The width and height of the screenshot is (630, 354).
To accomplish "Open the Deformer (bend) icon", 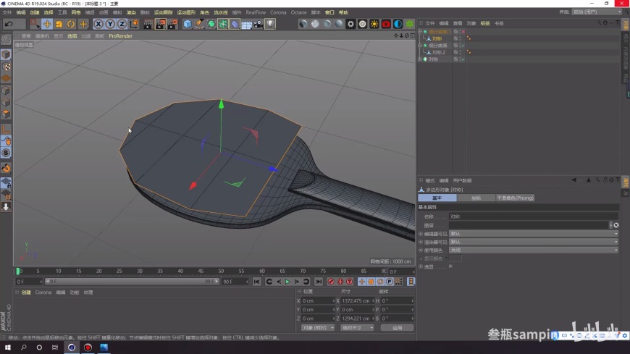I will 235,24.
